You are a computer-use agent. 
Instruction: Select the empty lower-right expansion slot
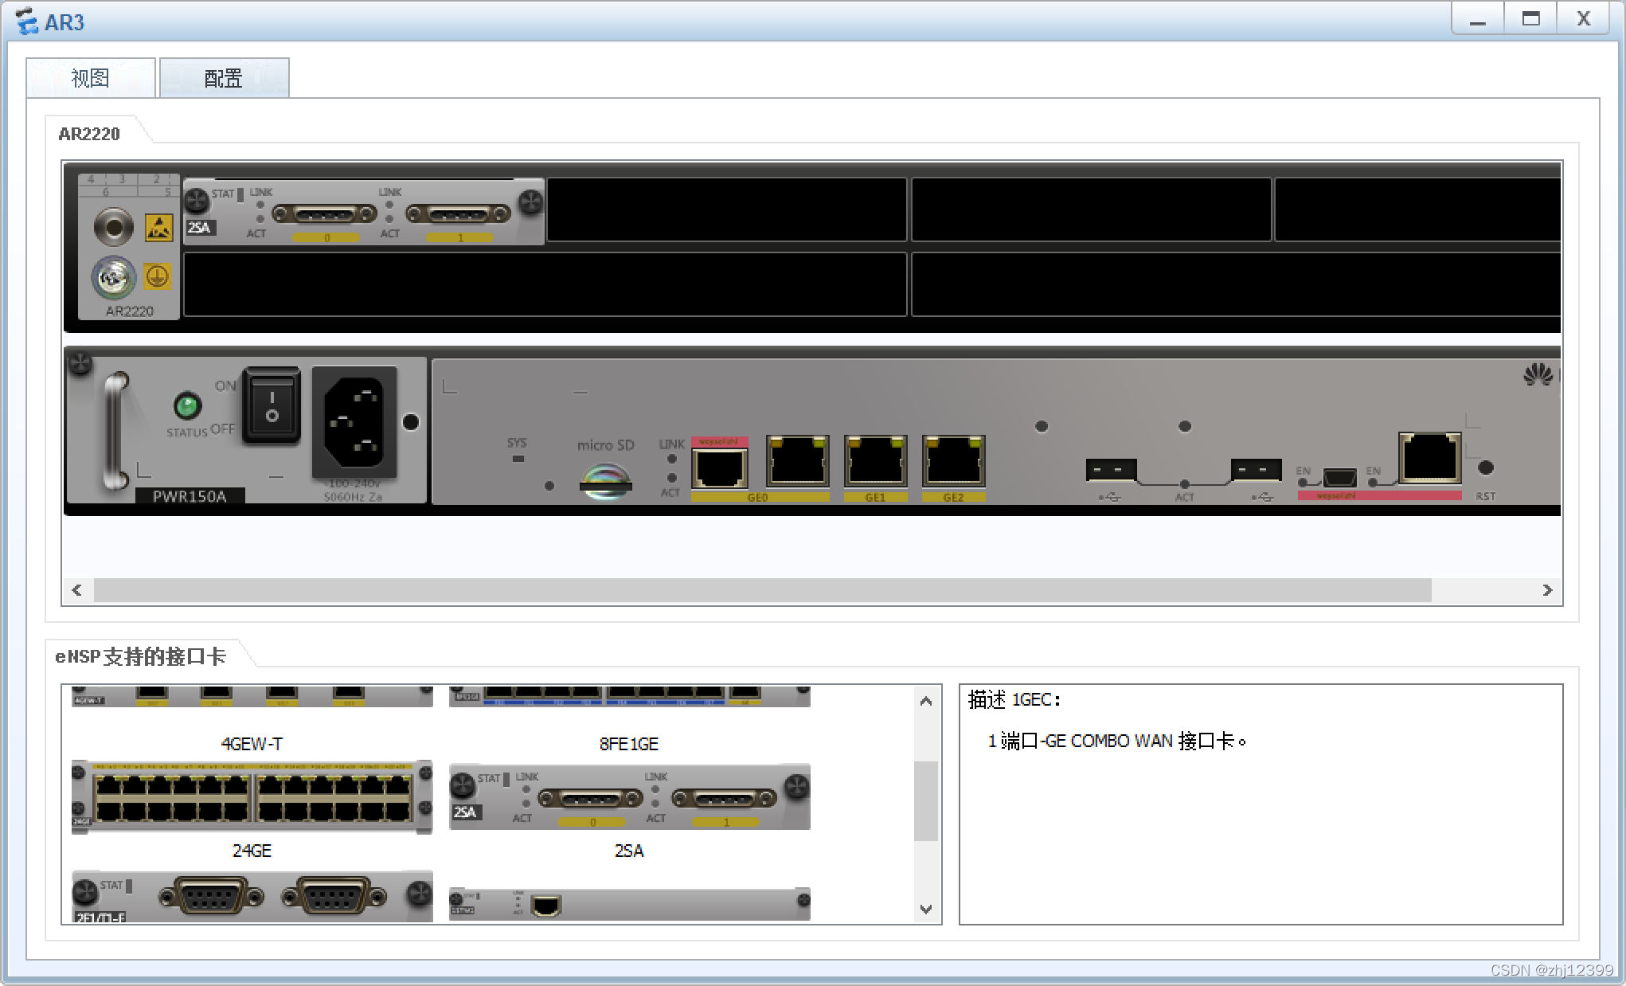pos(1236,284)
